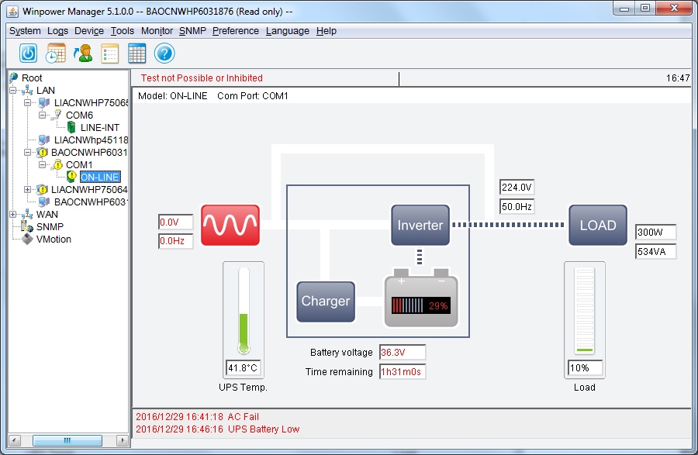Click the tree scrollbar right arrow
Image resolution: width=698 pixels, height=455 pixels.
click(x=123, y=440)
